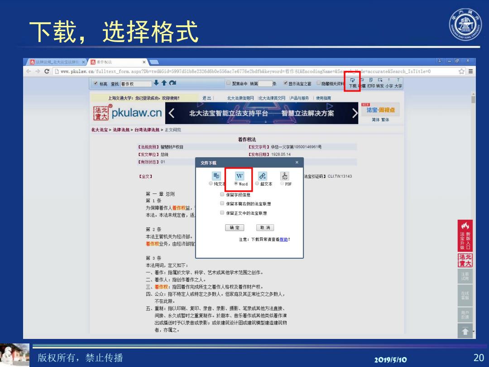The height and width of the screenshot is (367, 489).
Task: Check the 保留本篇右侧的法宝联想 checkbox
Action: [222, 203]
